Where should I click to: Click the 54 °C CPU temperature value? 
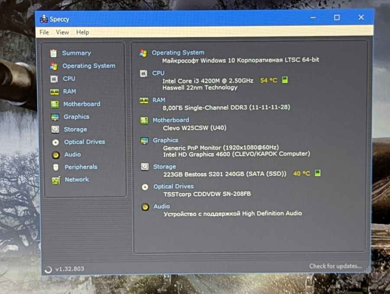[269, 80]
